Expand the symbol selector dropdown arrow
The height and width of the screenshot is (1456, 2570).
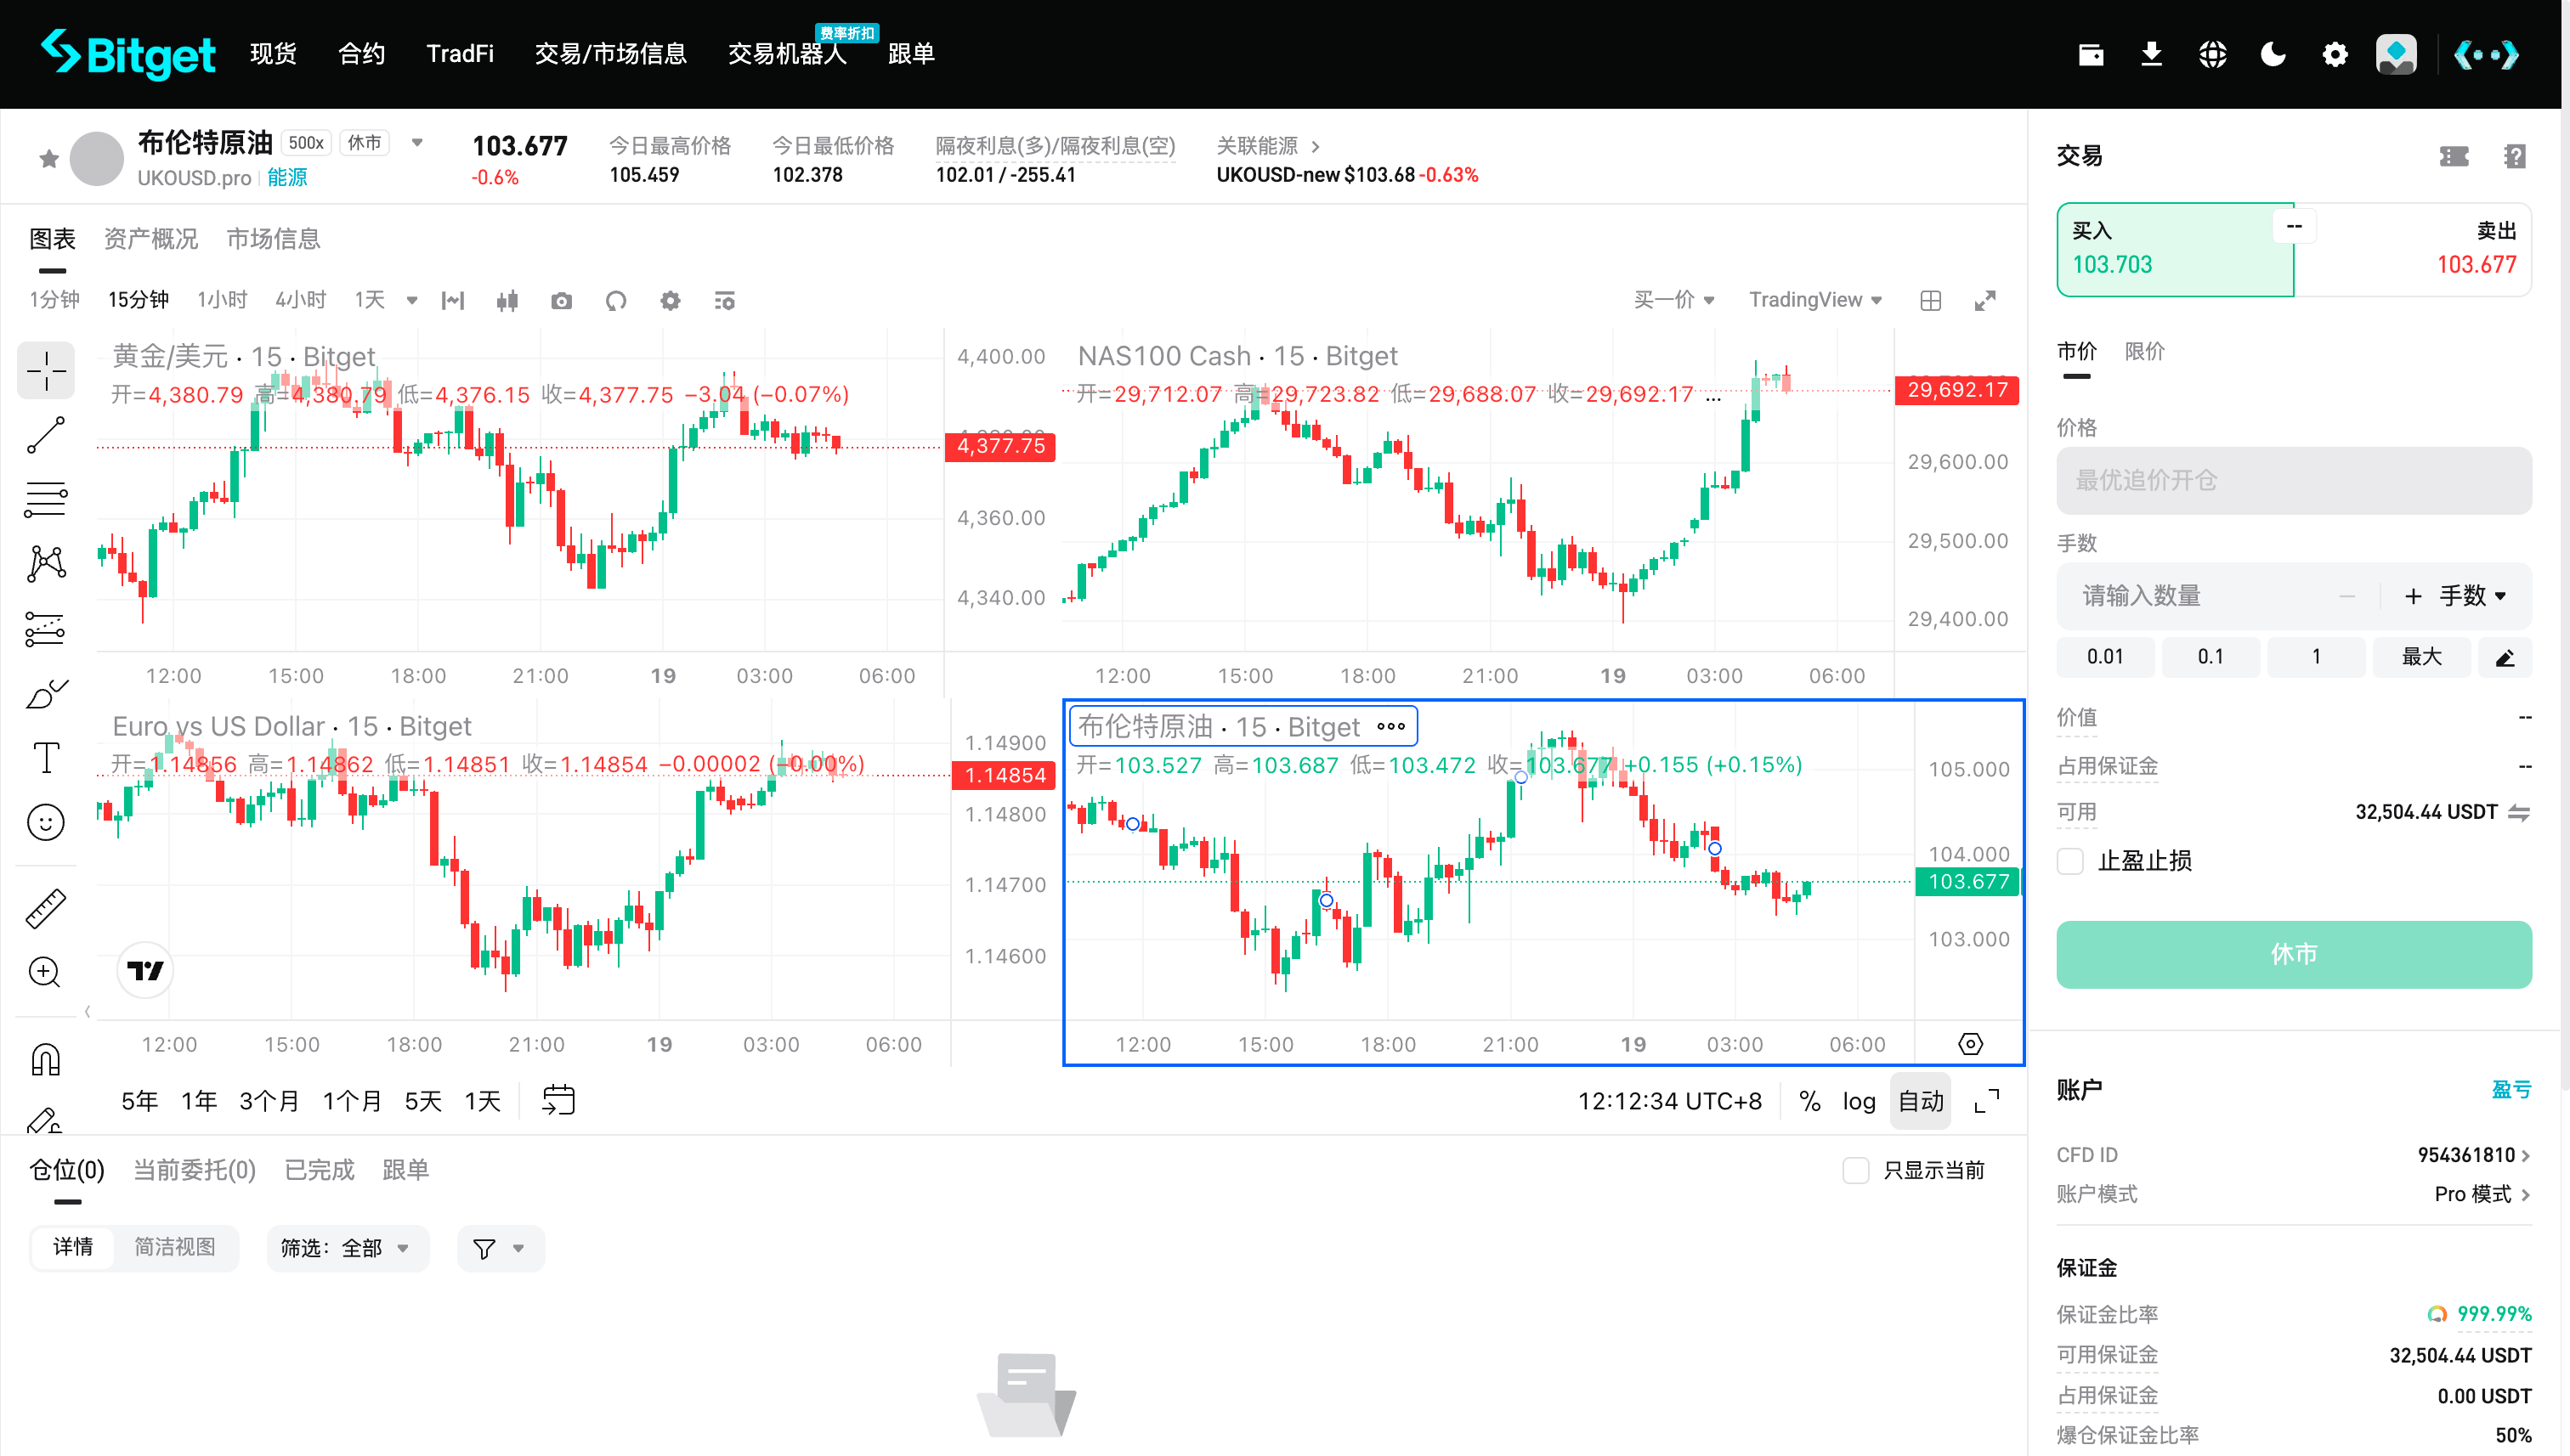click(x=417, y=143)
